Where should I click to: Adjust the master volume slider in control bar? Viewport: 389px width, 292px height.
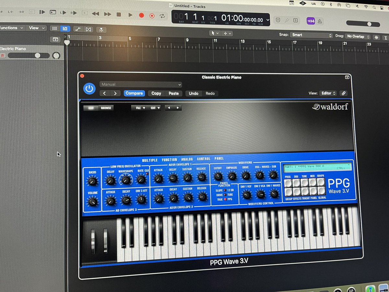(x=363, y=24)
